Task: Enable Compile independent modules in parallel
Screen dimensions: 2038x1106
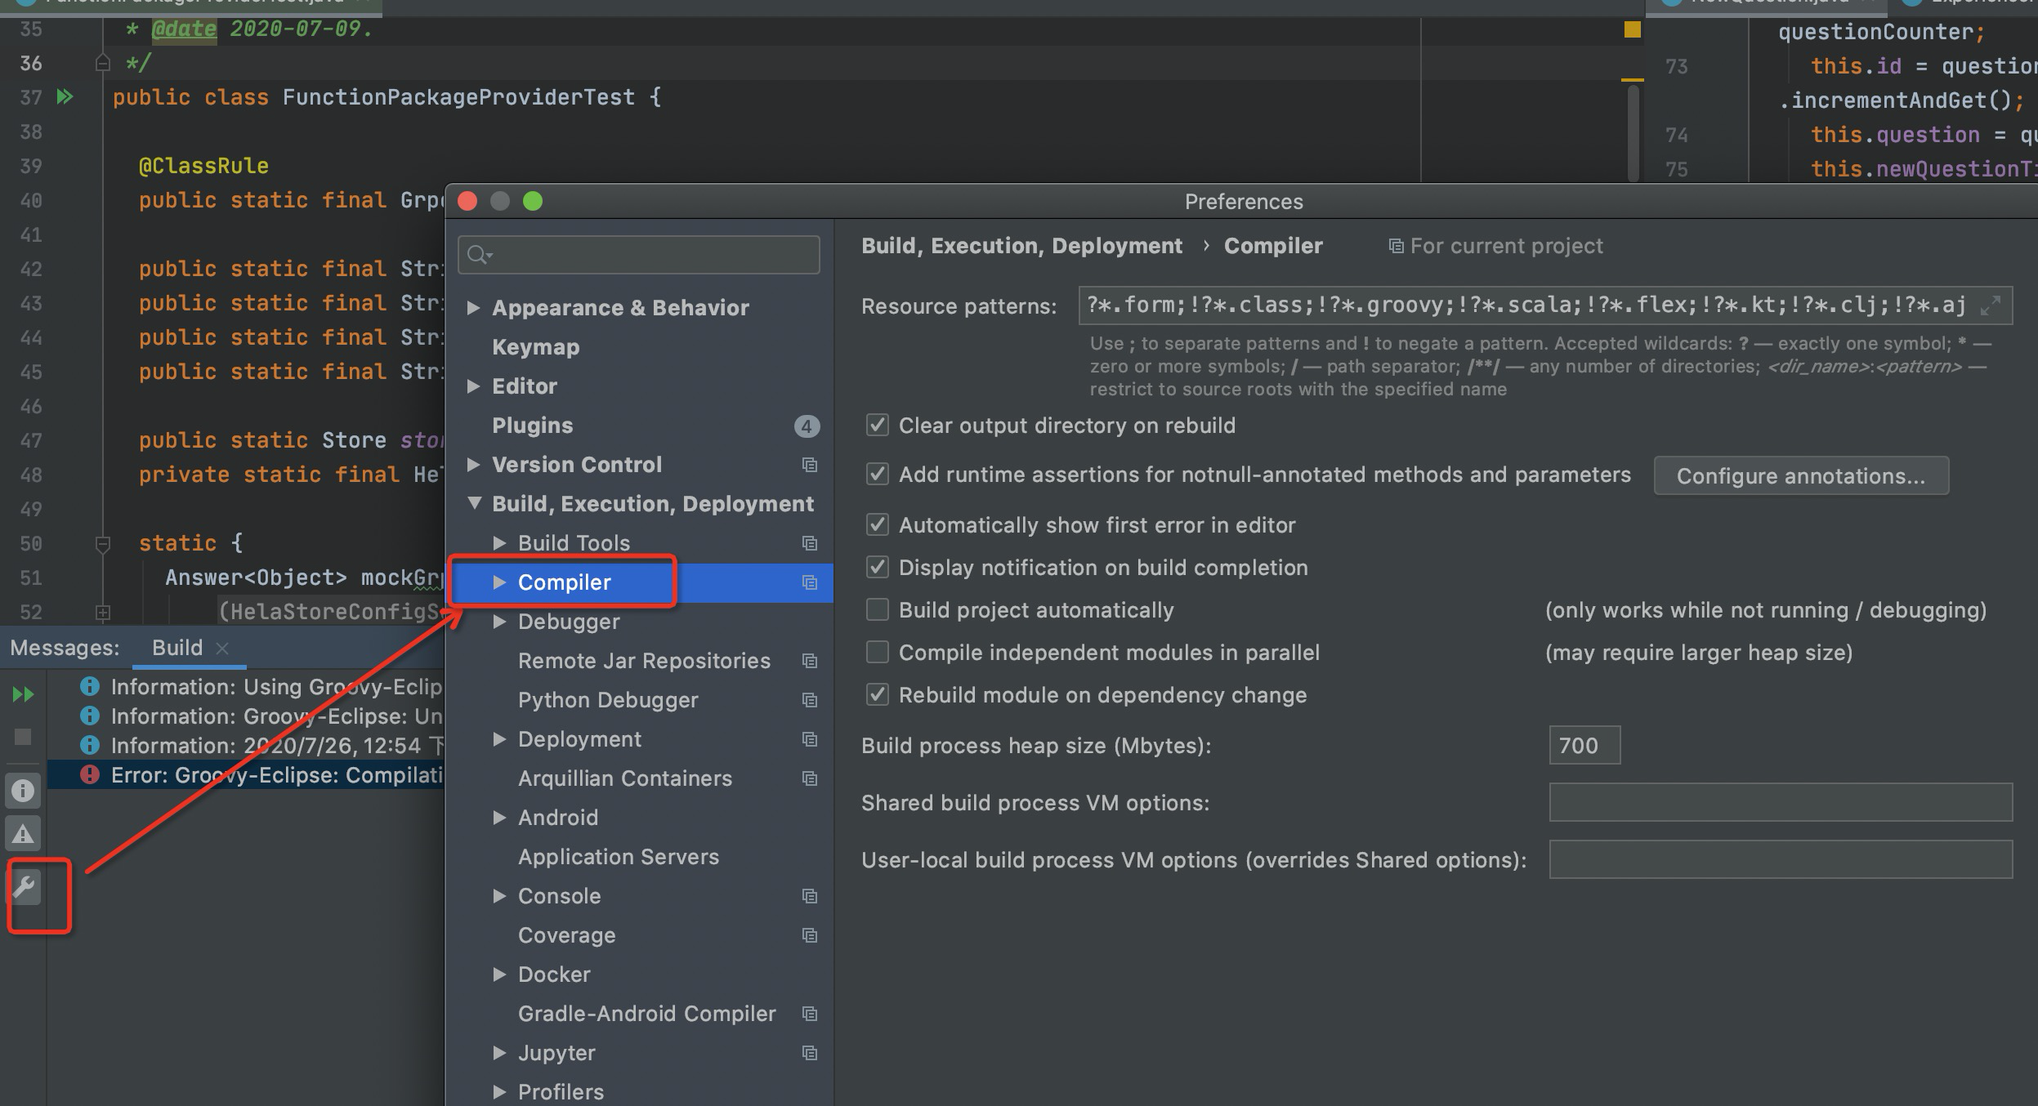Action: click(877, 652)
